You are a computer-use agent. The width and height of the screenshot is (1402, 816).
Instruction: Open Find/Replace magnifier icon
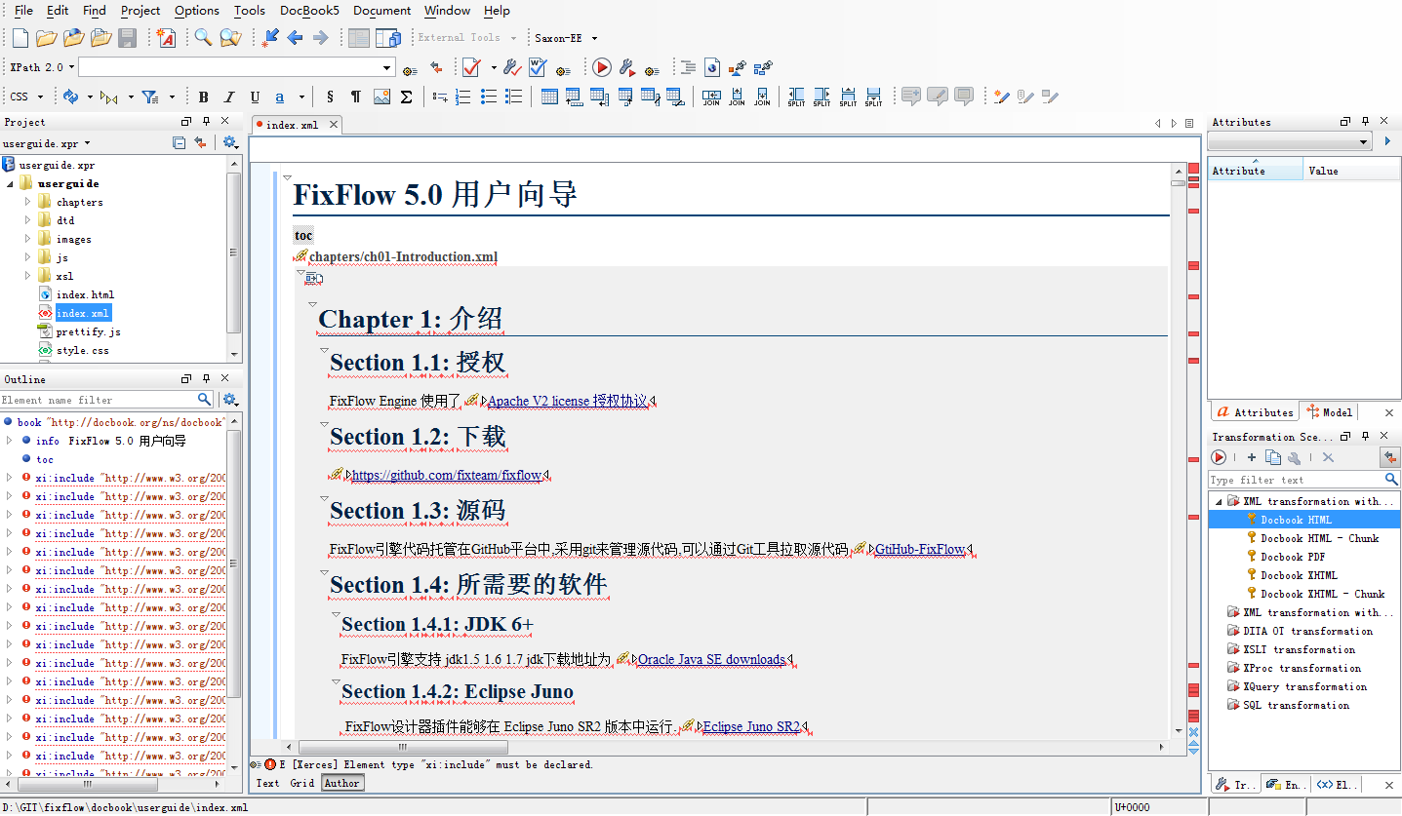click(203, 38)
